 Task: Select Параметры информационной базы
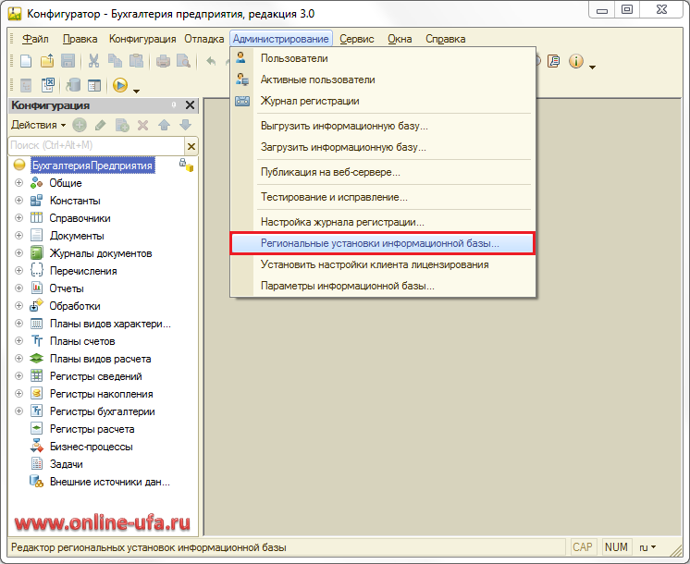tap(382, 286)
